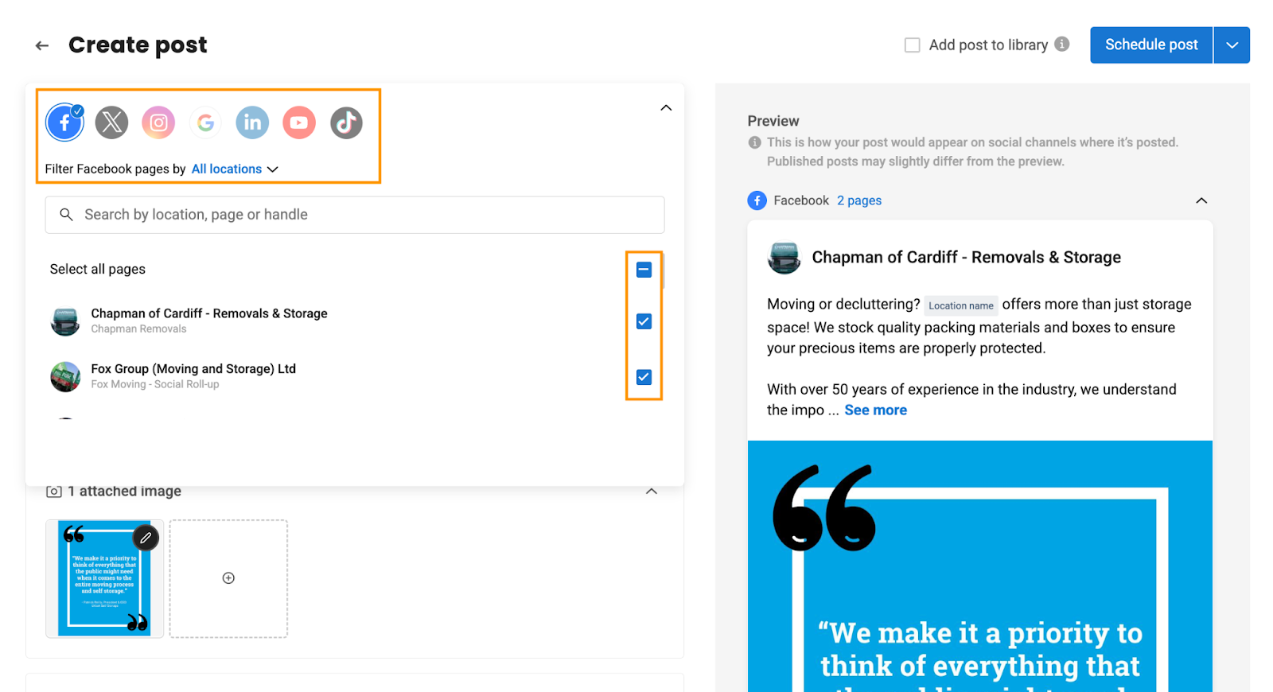Open Schedule post dropdown arrow
1273x692 pixels.
pos(1232,45)
